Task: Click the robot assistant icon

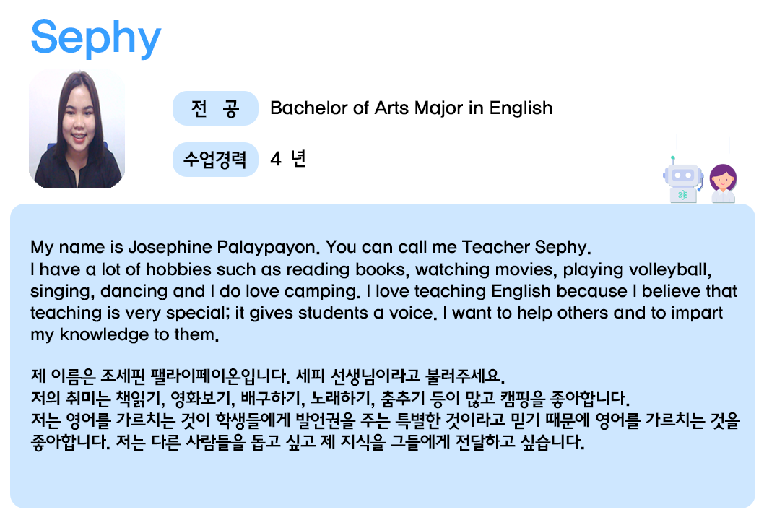Action: pos(683,179)
